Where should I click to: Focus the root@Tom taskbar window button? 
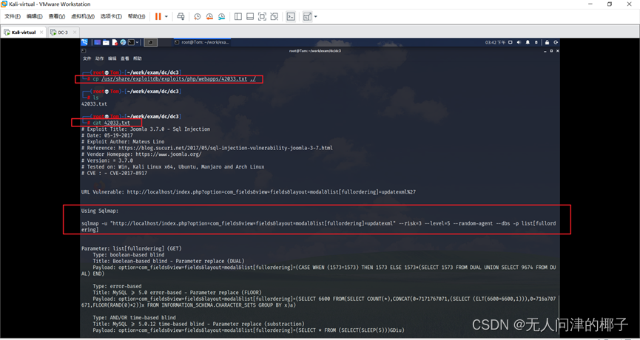coord(202,42)
